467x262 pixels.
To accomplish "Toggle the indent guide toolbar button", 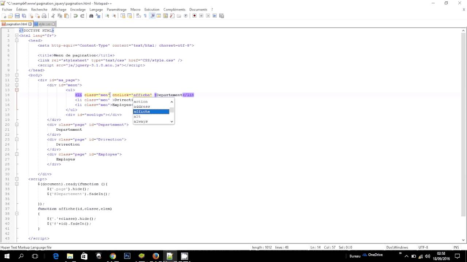I will (x=152, y=16).
